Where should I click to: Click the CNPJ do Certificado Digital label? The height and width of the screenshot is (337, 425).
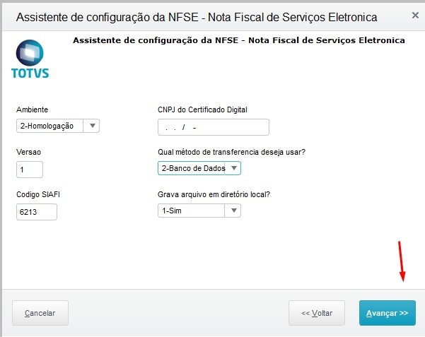pyautogui.click(x=202, y=110)
